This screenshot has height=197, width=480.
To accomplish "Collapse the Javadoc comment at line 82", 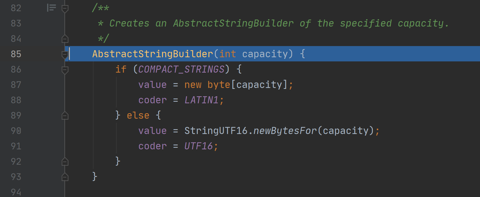I will (65, 8).
